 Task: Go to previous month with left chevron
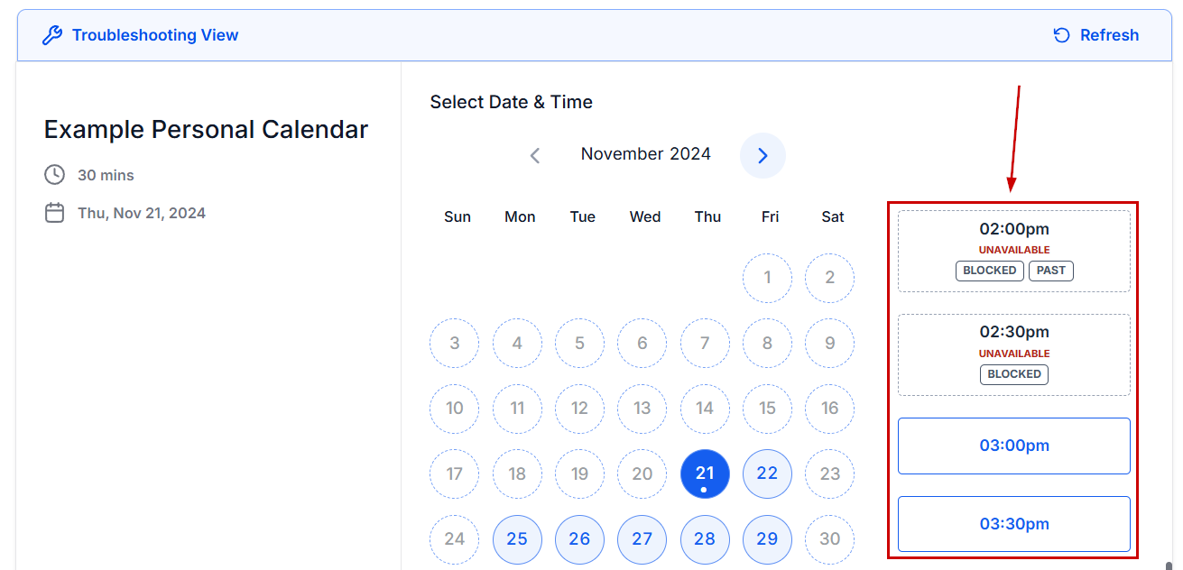[534, 155]
